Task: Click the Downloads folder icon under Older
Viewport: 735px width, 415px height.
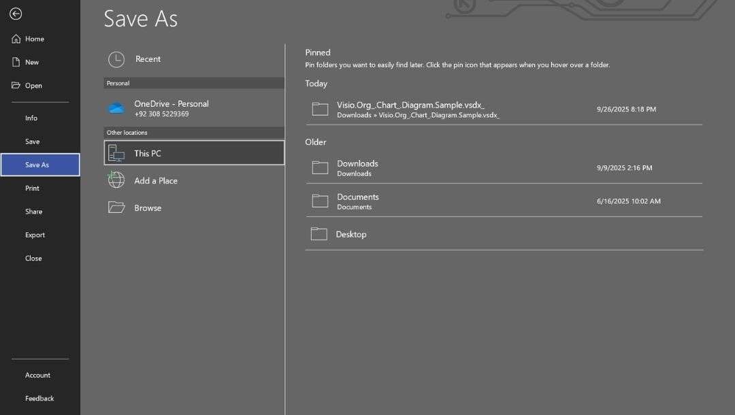Action: (x=320, y=167)
